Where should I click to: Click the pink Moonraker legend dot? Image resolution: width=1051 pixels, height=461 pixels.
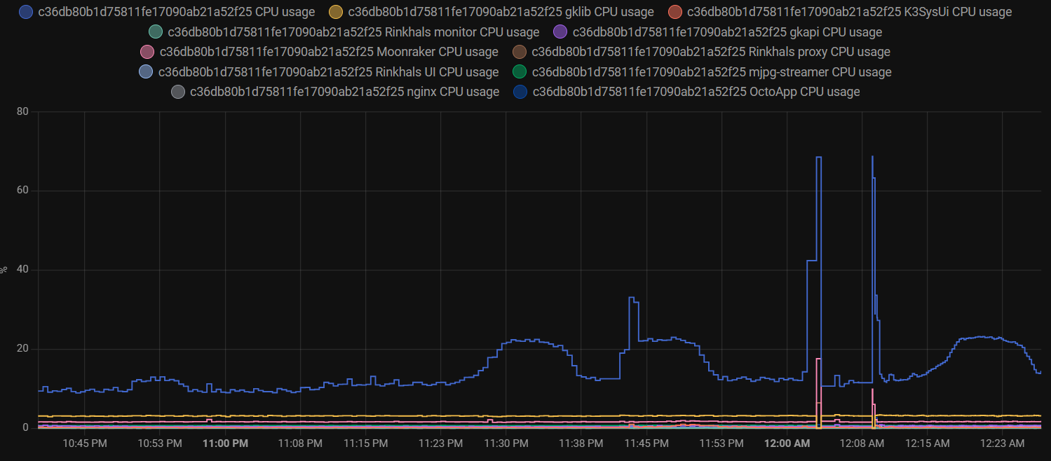147,51
